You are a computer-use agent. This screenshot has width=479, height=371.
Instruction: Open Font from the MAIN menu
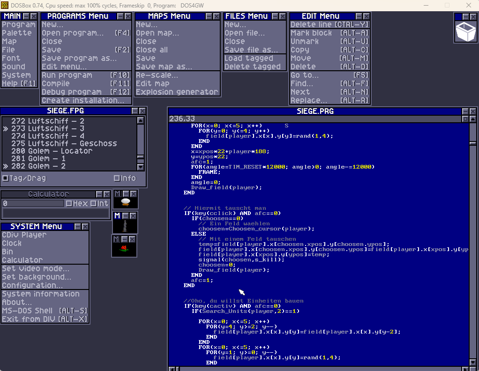(x=19, y=58)
